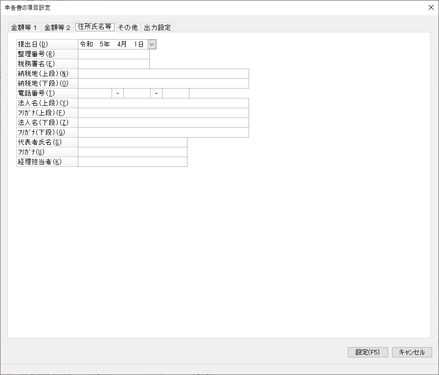Focus the 法人名(上段) input field
Viewport: 439px width, 375px height.
[163, 103]
